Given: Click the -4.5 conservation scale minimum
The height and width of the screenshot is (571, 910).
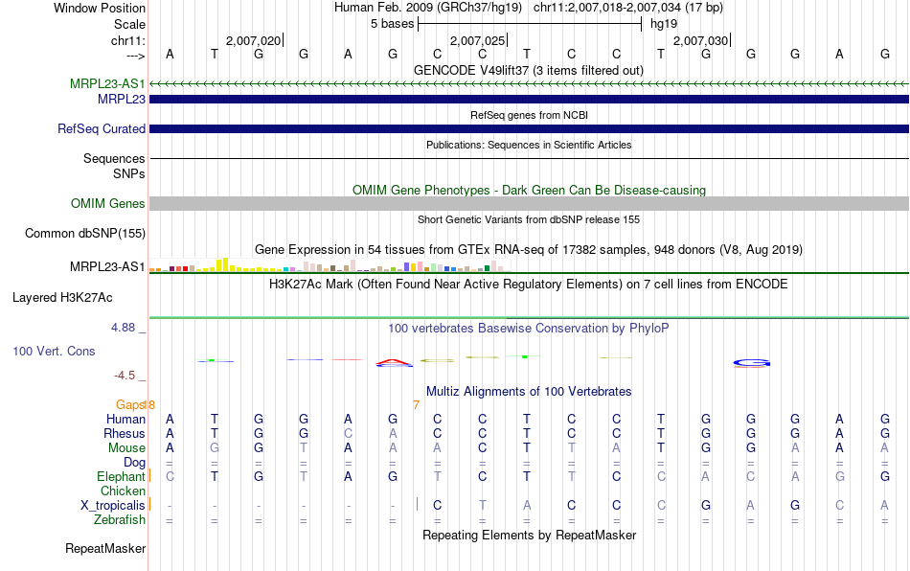Looking at the screenshot, I should 125,376.
